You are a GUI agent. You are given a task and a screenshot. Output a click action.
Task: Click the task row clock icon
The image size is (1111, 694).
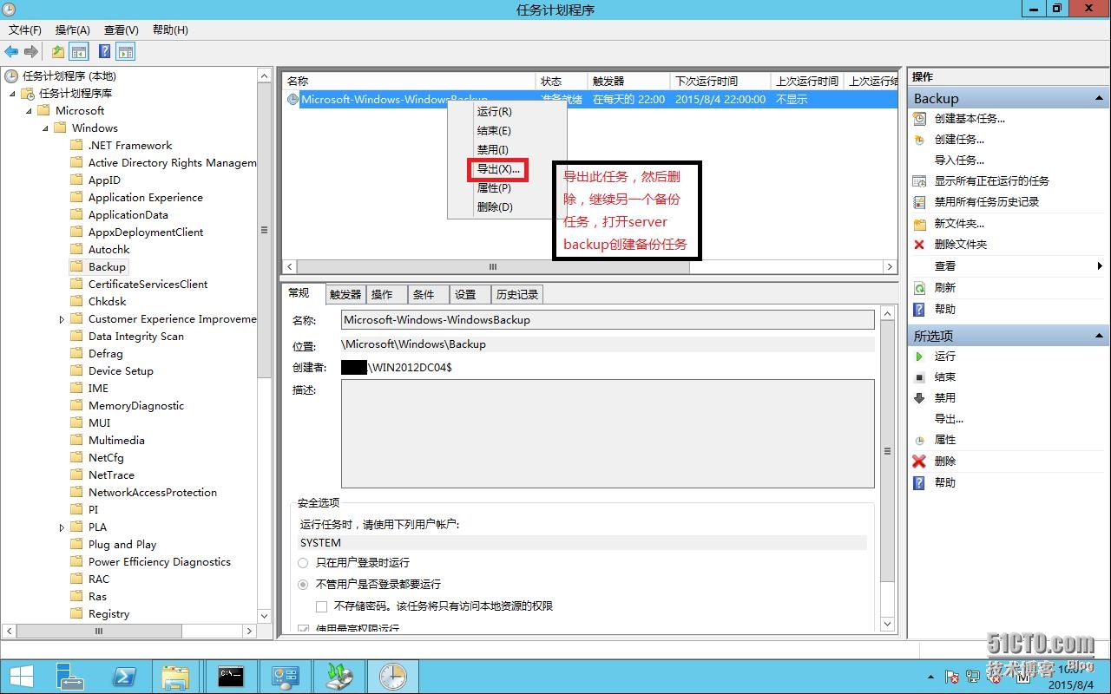point(293,100)
